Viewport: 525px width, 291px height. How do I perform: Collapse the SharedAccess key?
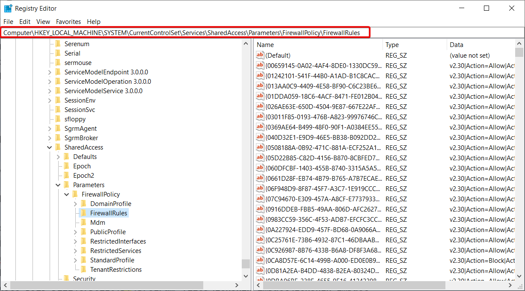(x=50, y=147)
